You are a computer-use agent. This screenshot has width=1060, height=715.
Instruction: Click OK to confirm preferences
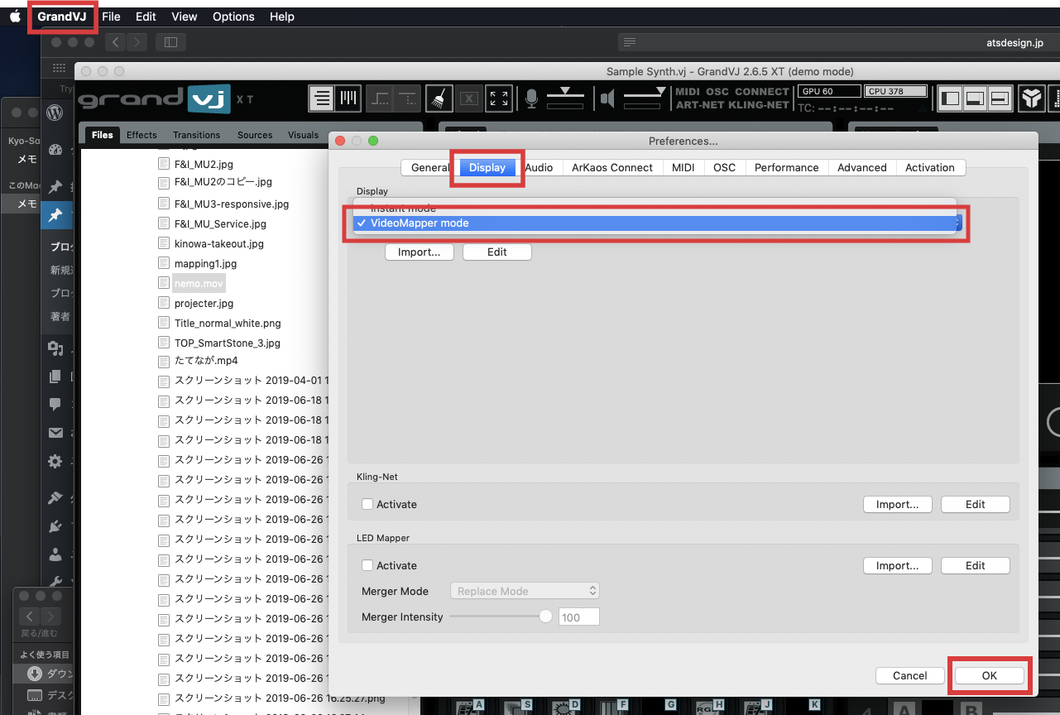(x=990, y=675)
